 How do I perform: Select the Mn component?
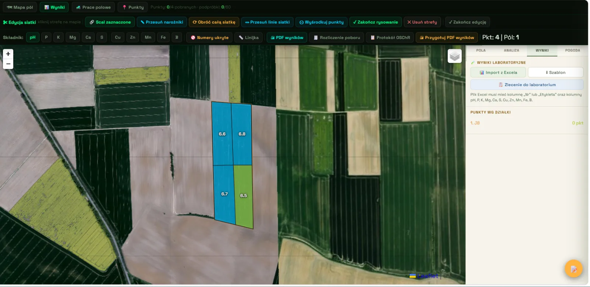pos(148,38)
